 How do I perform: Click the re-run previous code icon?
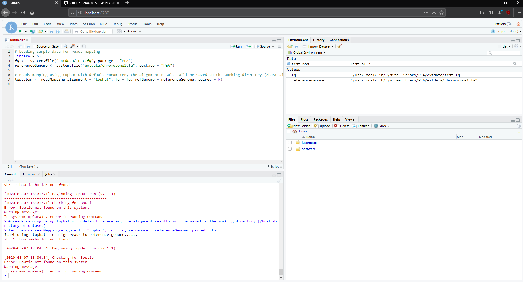(248, 46)
